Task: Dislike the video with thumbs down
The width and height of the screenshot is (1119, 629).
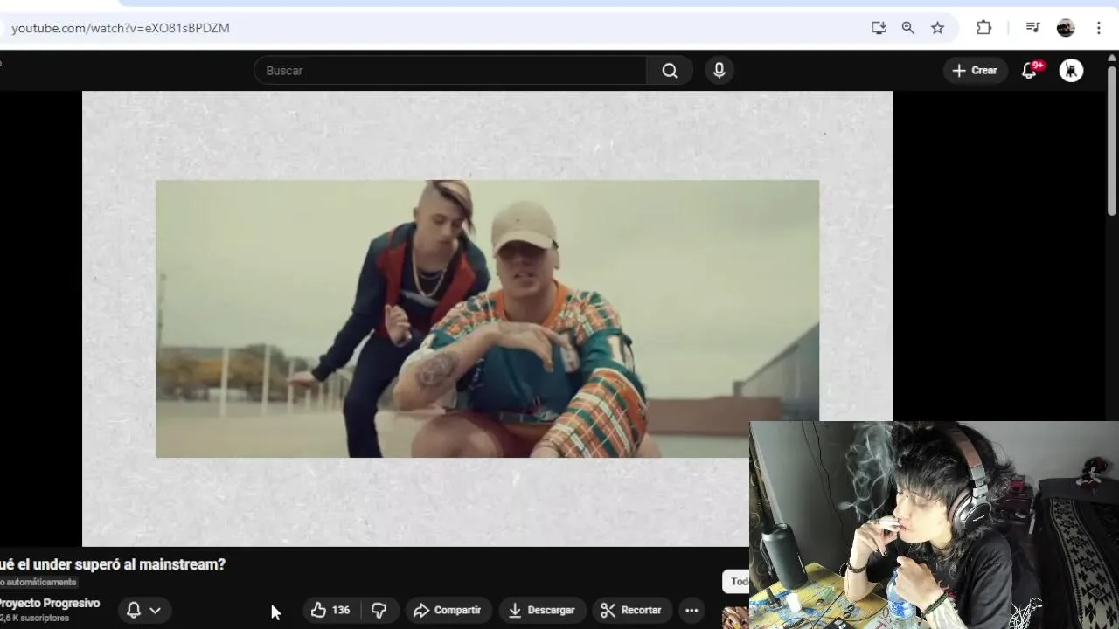Action: 379,610
